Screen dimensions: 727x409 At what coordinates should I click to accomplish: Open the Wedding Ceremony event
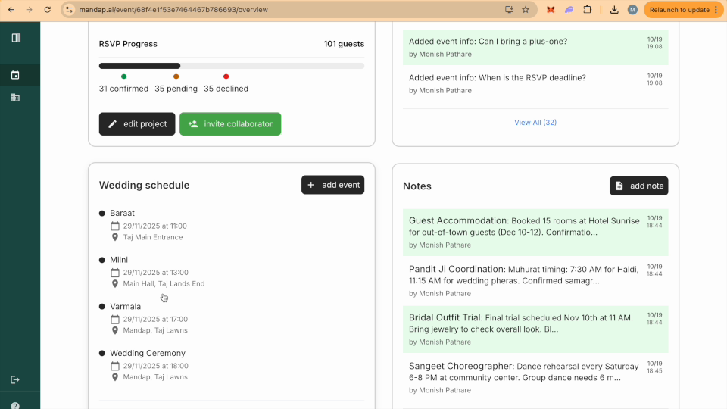coord(148,354)
